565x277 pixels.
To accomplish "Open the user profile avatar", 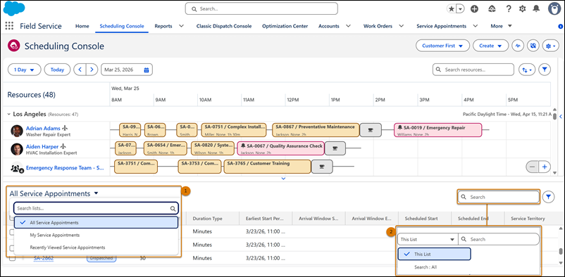I will coord(554,8).
